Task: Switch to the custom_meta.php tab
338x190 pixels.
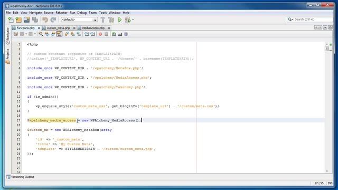Action: [58, 28]
